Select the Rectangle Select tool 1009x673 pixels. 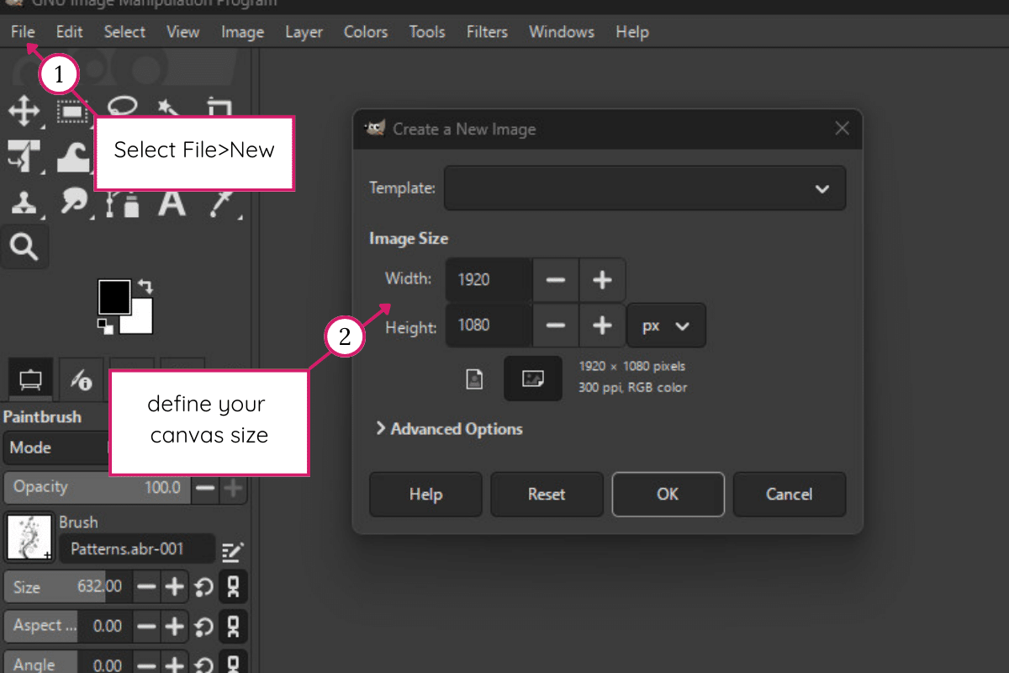pyautogui.click(x=74, y=111)
